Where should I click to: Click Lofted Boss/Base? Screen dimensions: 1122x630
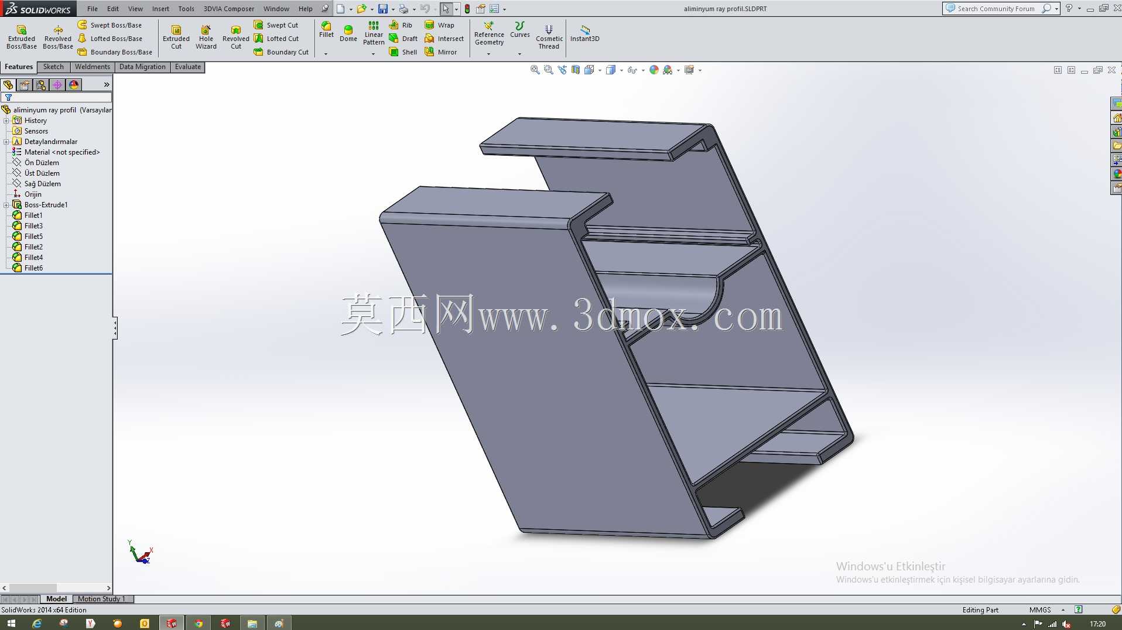(x=110, y=39)
